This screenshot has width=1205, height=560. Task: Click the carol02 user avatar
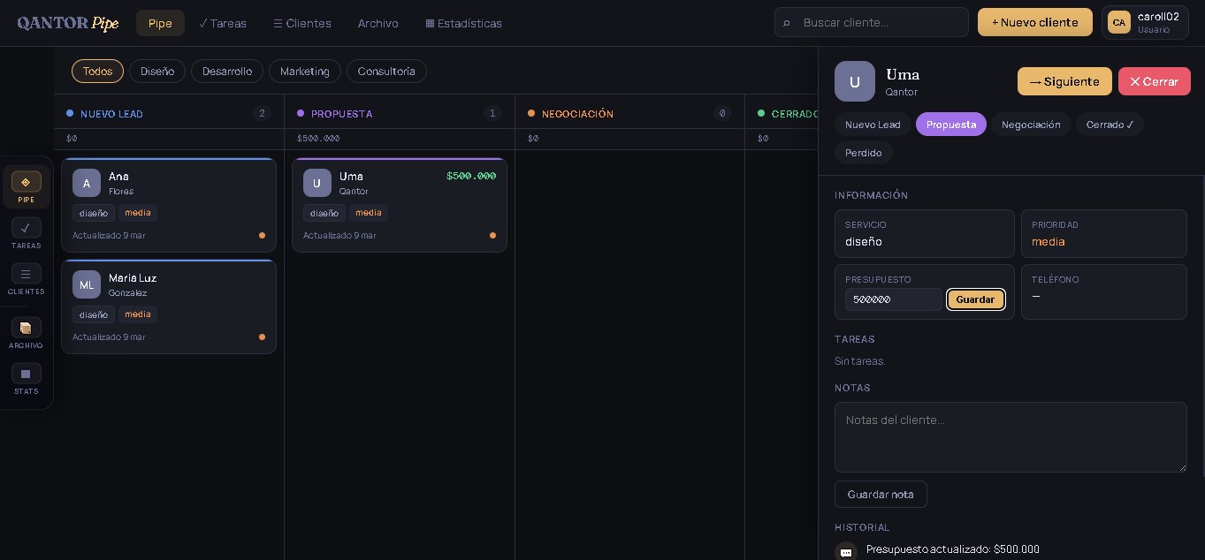pyautogui.click(x=1118, y=22)
